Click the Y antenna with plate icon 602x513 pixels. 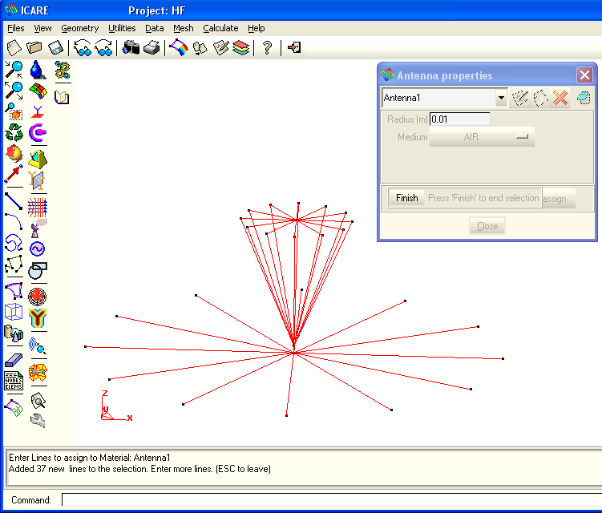38,180
